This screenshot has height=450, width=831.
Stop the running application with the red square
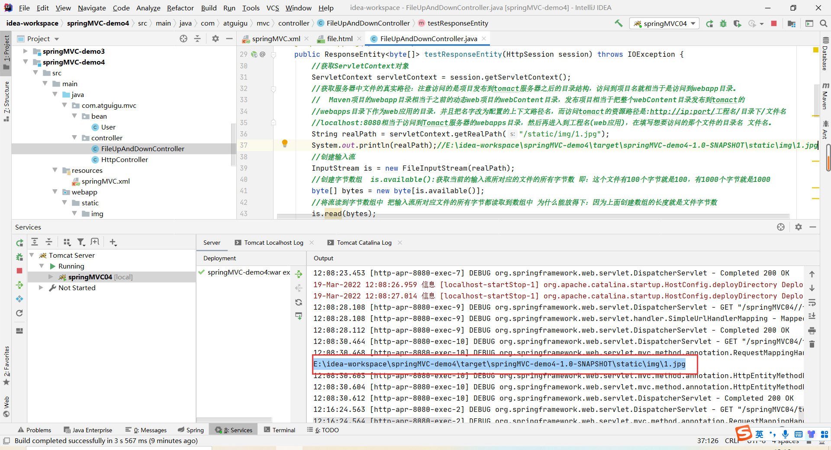click(x=774, y=23)
